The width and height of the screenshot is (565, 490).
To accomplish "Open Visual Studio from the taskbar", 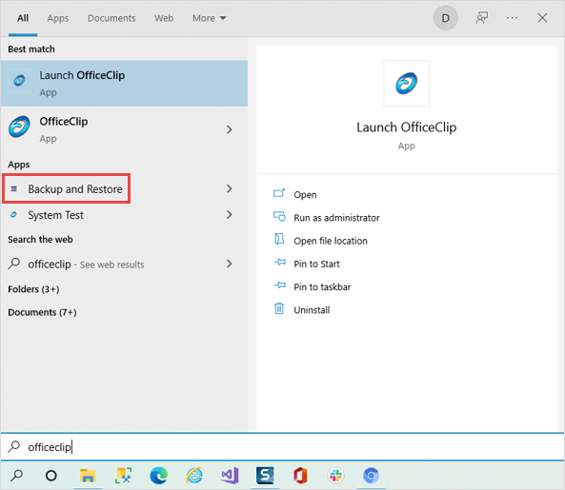I will 230,476.
